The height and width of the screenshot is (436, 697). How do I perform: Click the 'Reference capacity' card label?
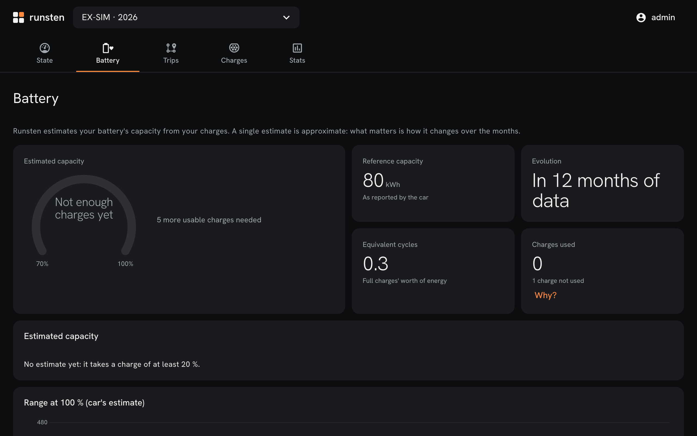click(393, 161)
